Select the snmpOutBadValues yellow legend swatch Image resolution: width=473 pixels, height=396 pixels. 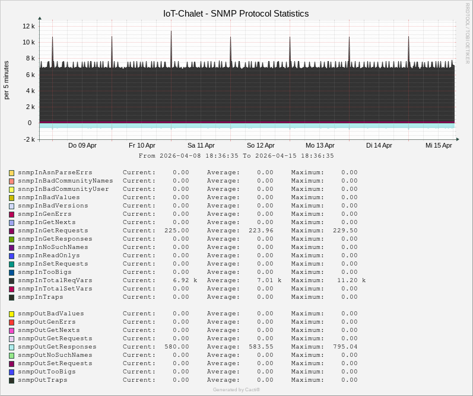[11, 314]
